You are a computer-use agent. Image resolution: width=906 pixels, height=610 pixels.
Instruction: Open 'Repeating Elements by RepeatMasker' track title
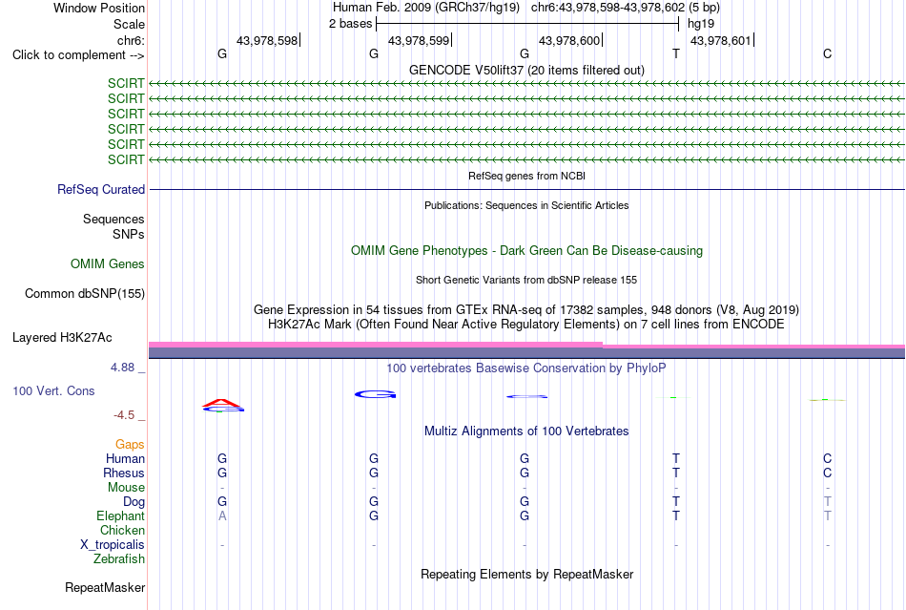pos(526,574)
